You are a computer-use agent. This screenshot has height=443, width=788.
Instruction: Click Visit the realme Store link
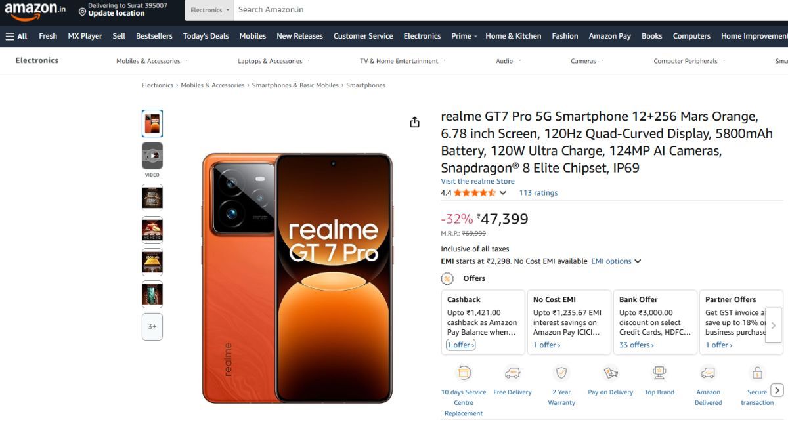[x=477, y=180]
